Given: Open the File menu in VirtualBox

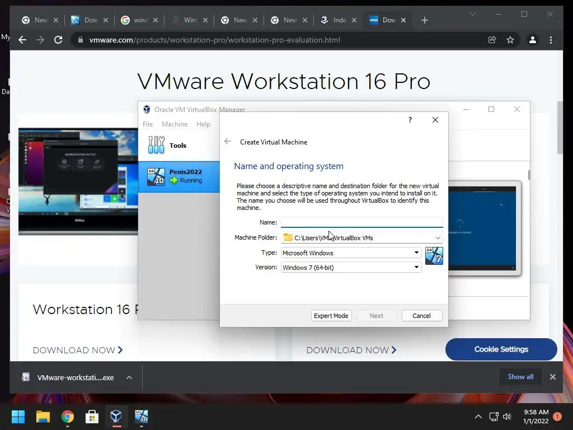Looking at the screenshot, I should [148, 124].
